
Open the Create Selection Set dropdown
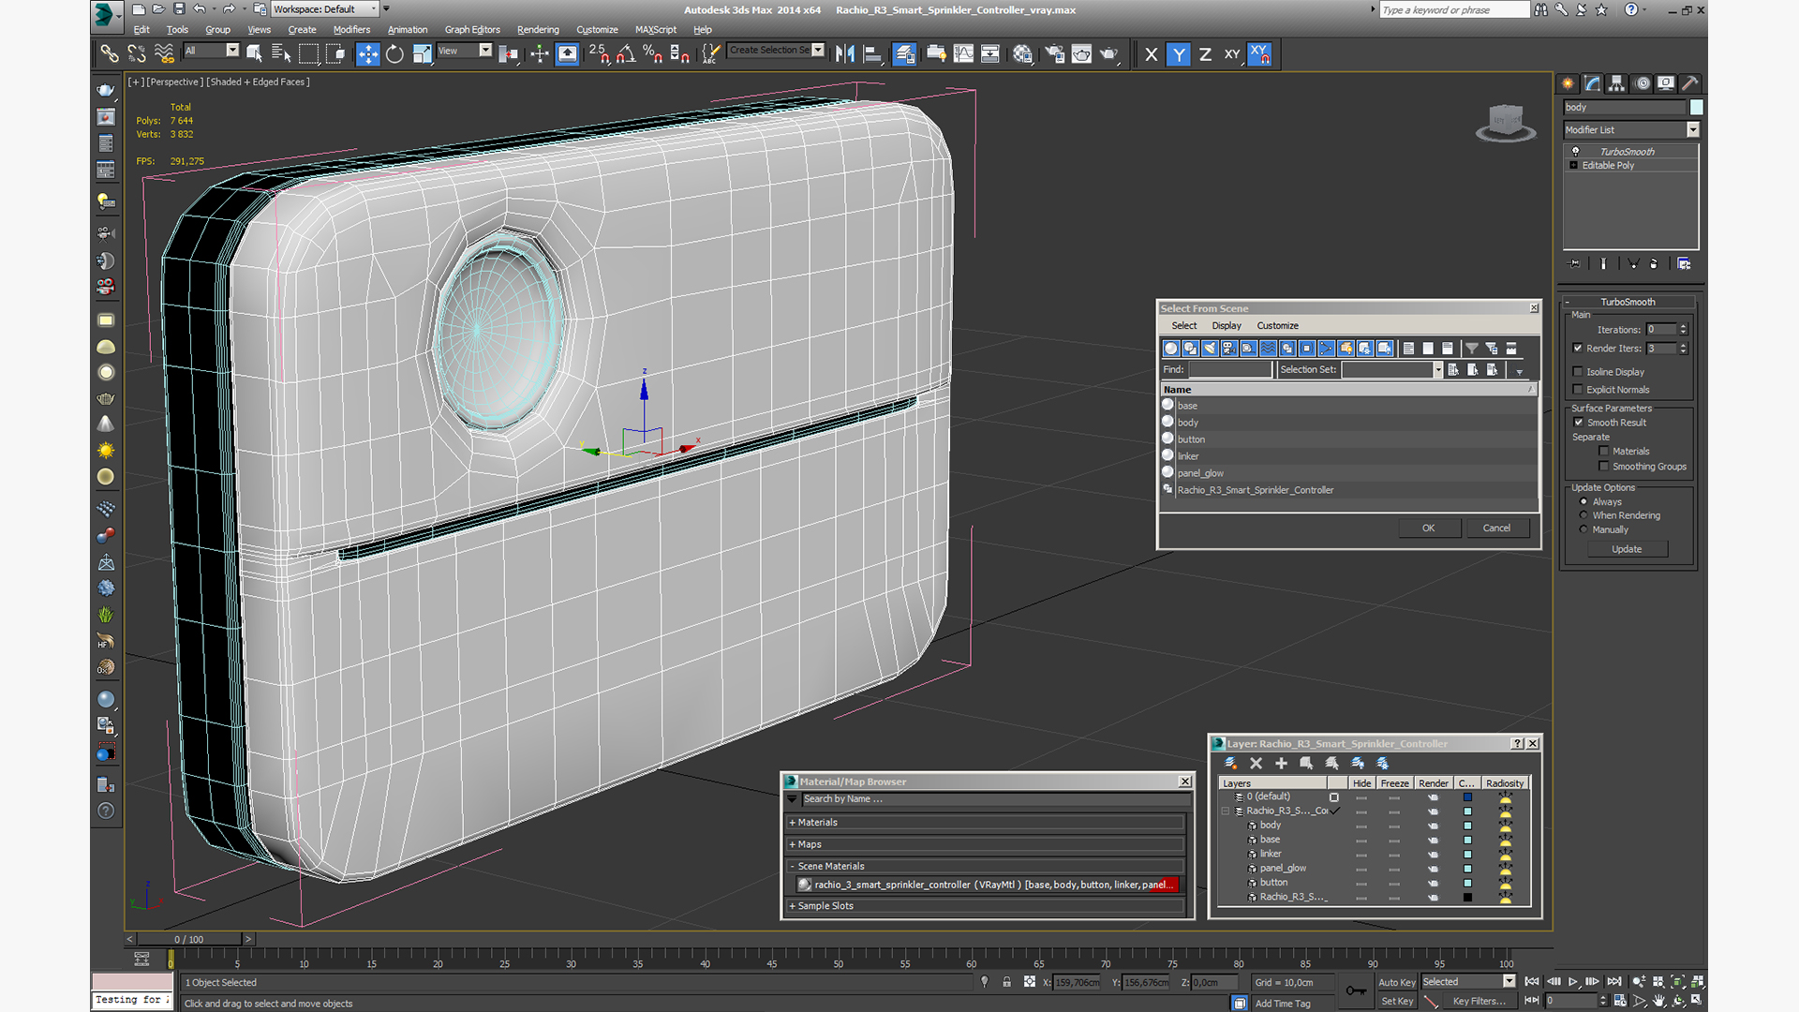tap(776, 51)
